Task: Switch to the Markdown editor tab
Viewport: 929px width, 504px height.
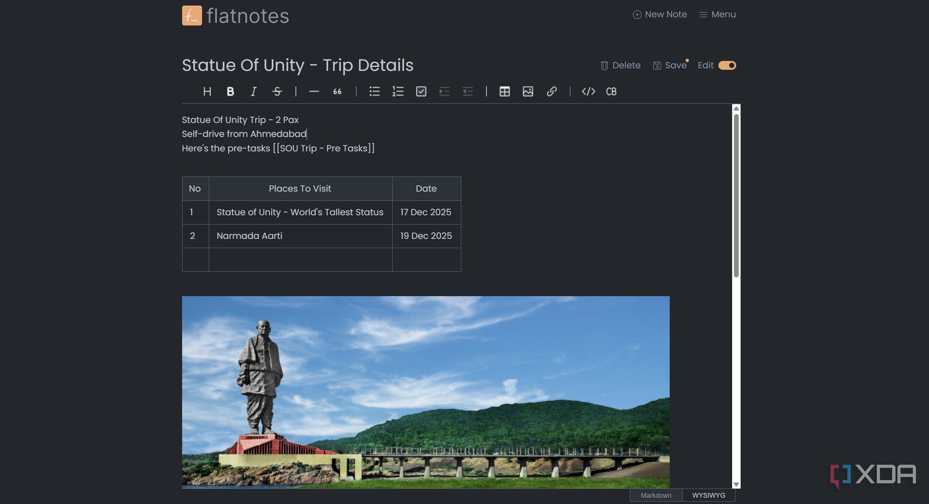Action: [x=656, y=495]
